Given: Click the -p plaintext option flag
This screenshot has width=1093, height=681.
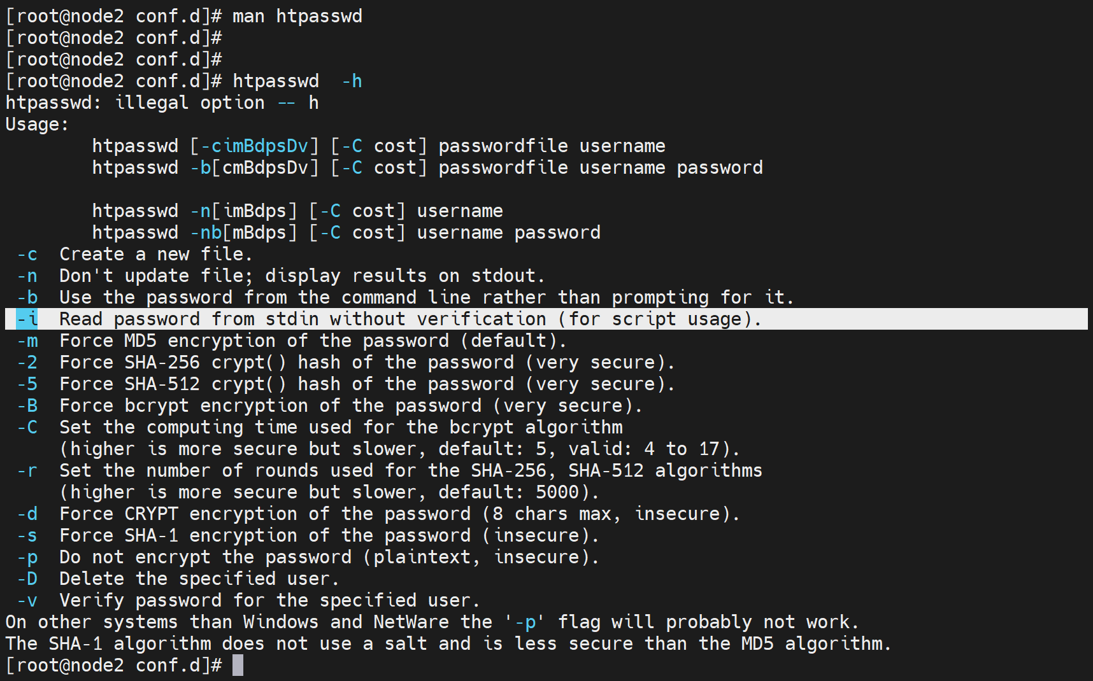Looking at the screenshot, I should coord(27,558).
